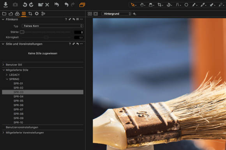Apply the SPR-10 style
This screenshot has height=150, width=226.
coord(18,122)
